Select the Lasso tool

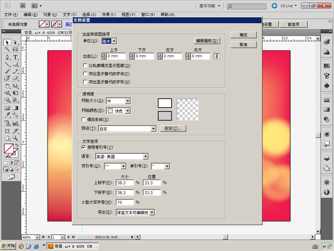pos(15,49)
